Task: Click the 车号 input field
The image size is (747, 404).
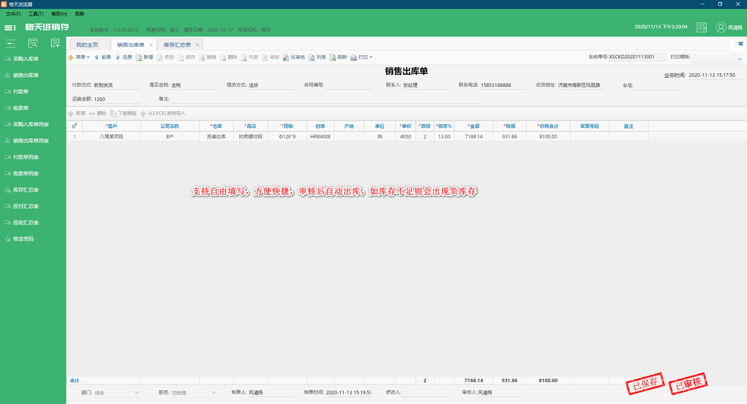Action: pyautogui.click(x=657, y=86)
